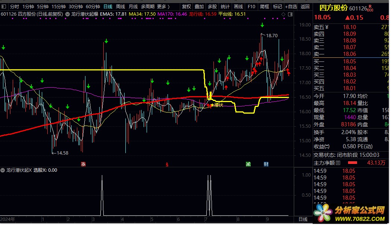The image size is (391, 225).
Task: Click the top-left chart layout icon
Action: tap(3, 7)
